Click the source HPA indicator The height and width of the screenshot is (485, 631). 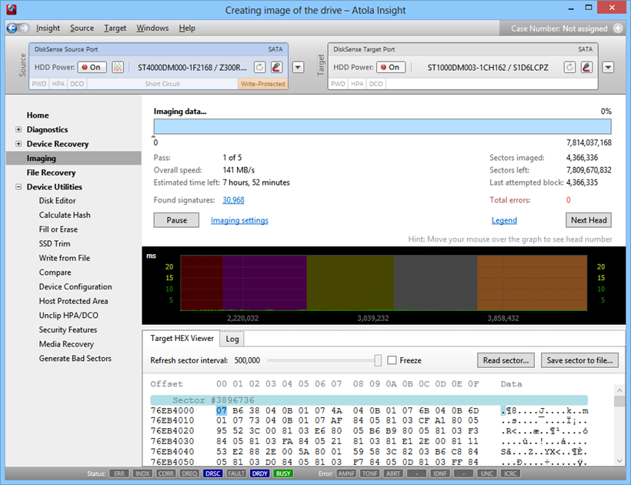(58, 84)
